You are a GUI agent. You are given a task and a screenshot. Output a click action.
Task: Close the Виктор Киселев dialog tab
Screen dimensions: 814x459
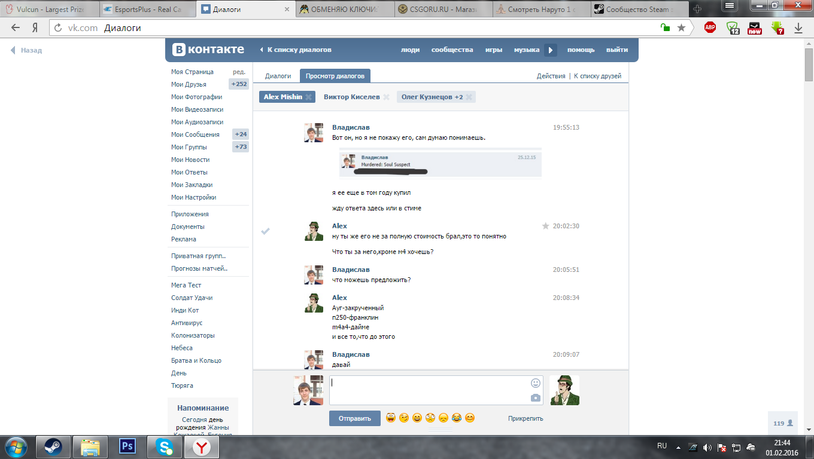click(x=386, y=97)
